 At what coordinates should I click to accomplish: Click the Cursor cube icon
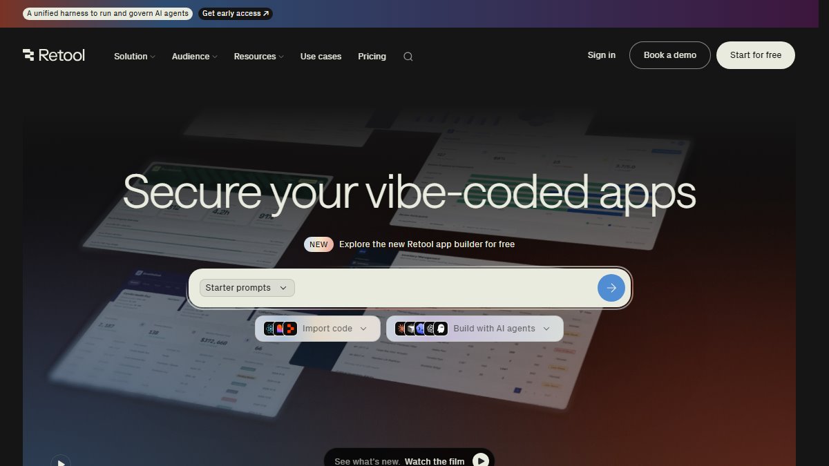pos(411,329)
